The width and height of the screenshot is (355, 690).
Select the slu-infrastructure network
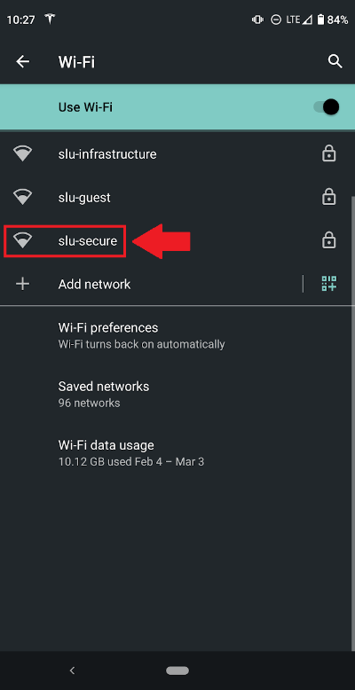click(177, 154)
